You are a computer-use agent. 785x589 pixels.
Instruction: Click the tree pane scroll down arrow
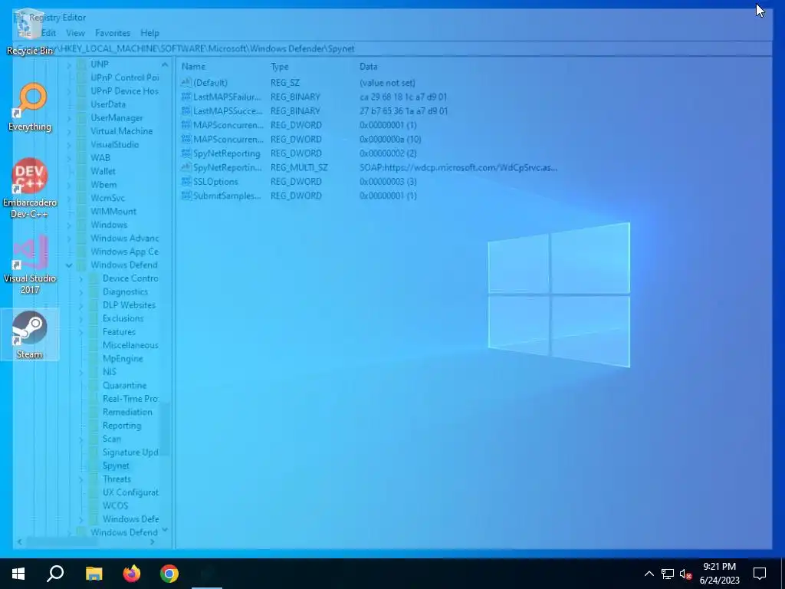pyautogui.click(x=165, y=530)
